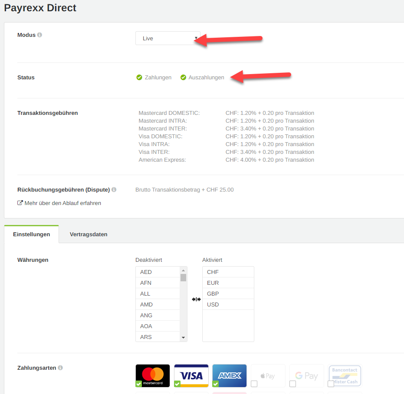Switch to the Vertragsdaten tab

click(x=89, y=234)
